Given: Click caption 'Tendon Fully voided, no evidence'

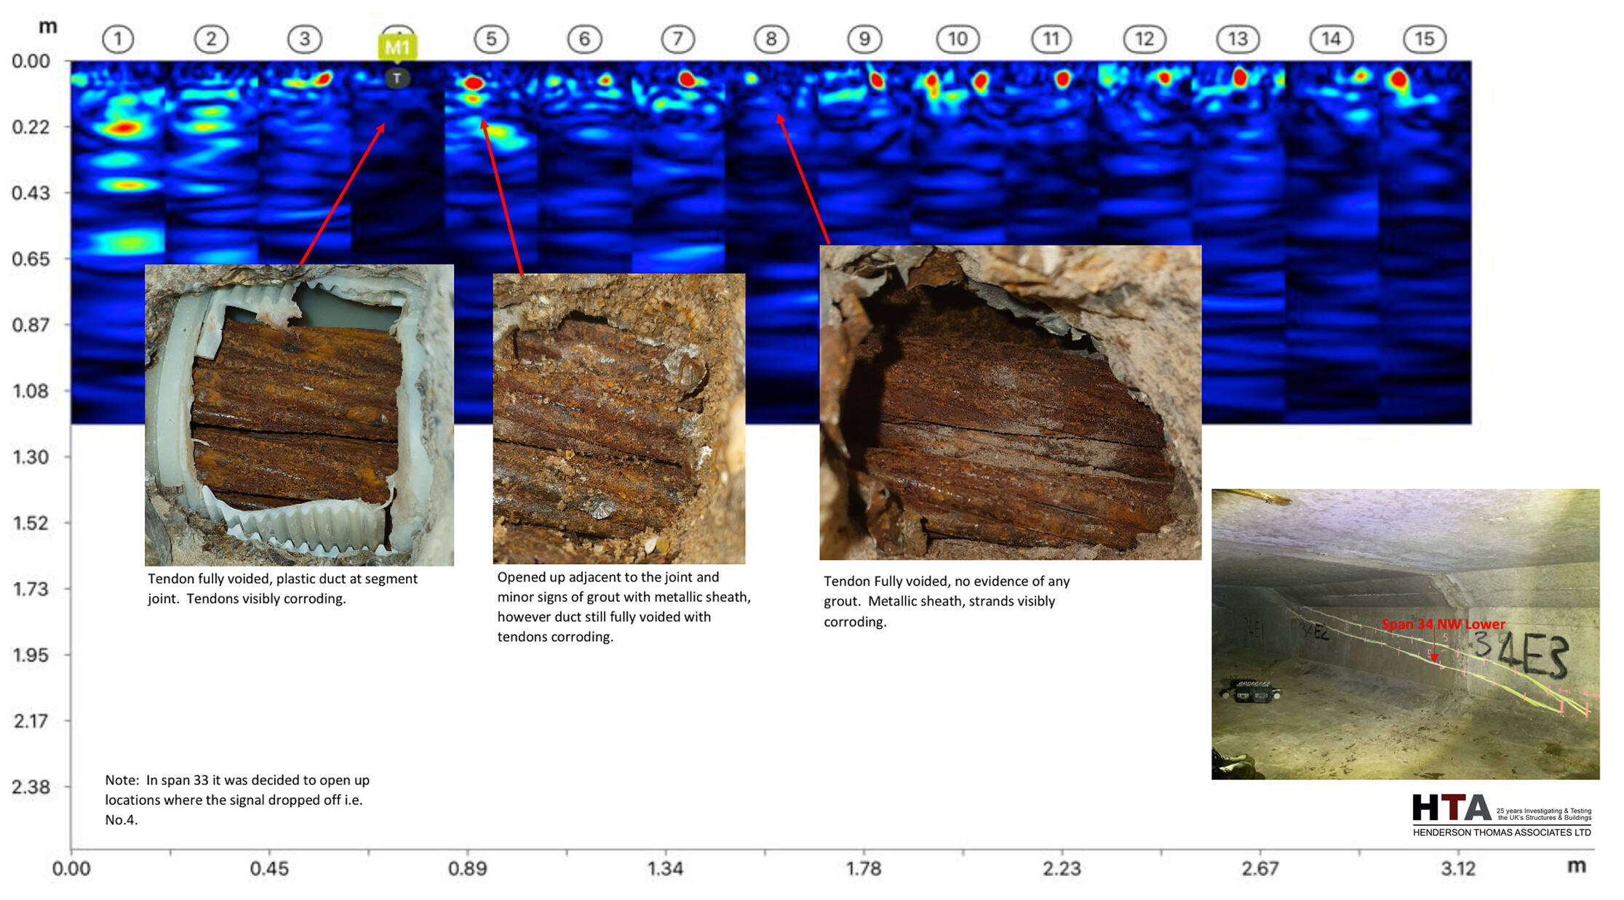Looking at the screenshot, I should 947,601.
